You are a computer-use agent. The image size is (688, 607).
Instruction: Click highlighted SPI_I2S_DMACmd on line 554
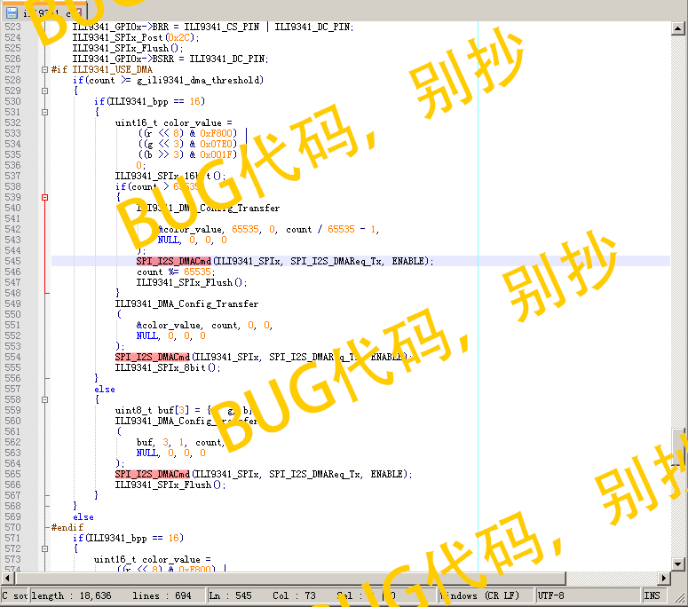pos(153,357)
